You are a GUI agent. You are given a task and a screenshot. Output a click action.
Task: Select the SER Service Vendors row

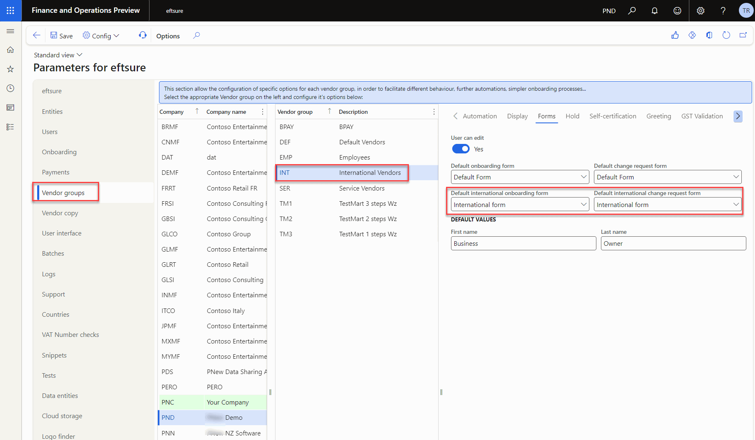(x=357, y=188)
